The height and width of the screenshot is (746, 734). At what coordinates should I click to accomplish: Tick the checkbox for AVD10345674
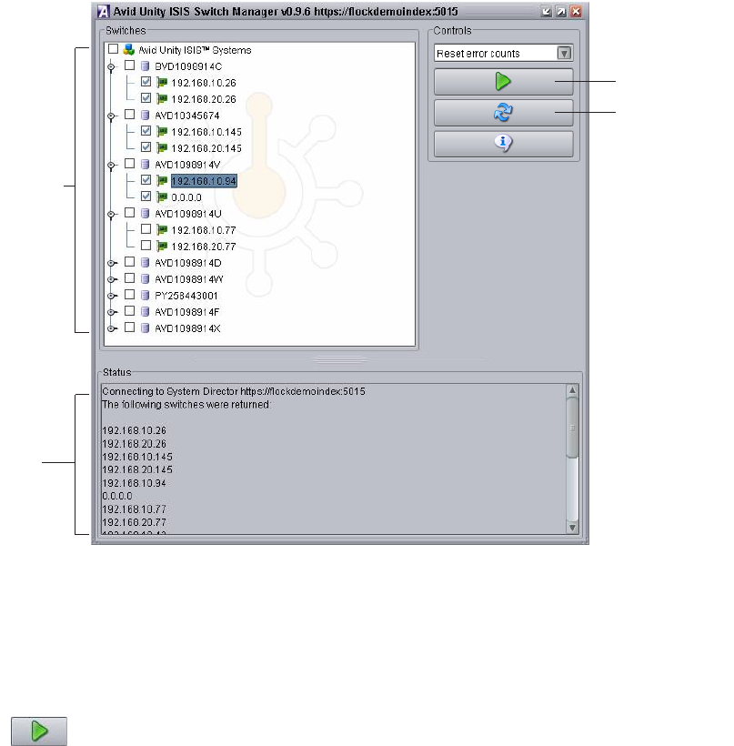point(129,115)
